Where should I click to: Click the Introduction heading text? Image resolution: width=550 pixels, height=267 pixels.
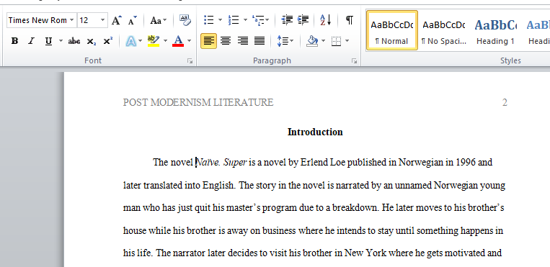315,132
